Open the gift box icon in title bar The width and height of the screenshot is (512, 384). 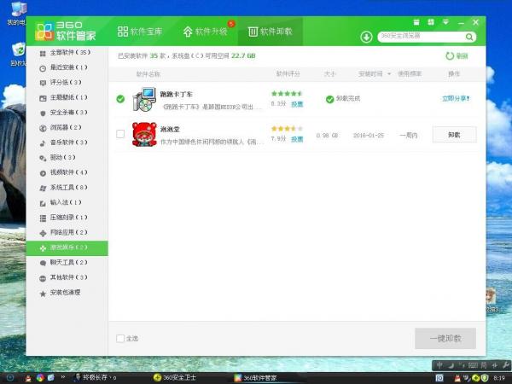click(x=416, y=22)
